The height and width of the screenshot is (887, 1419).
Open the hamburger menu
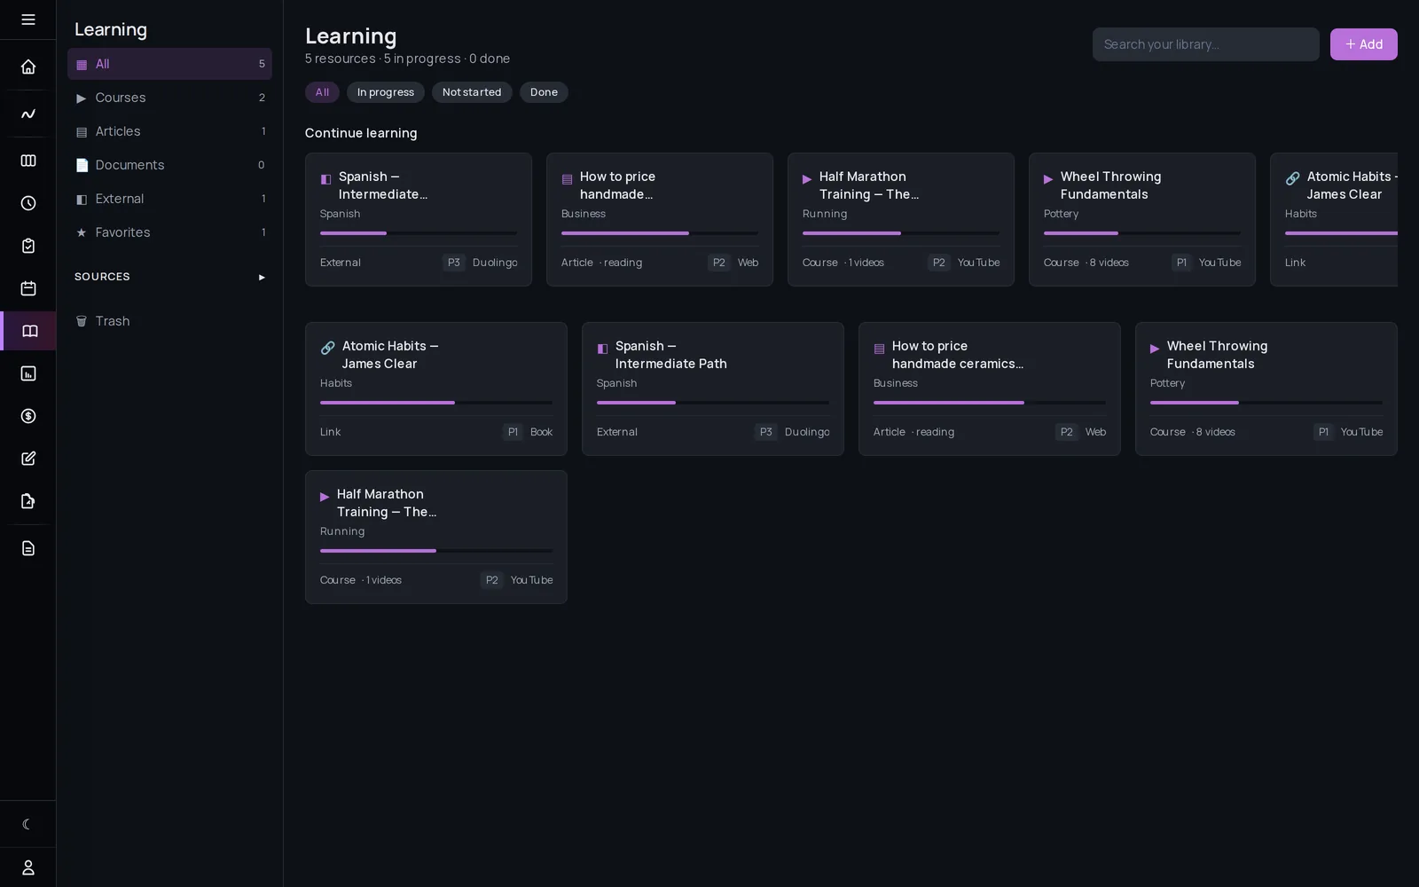click(x=28, y=20)
